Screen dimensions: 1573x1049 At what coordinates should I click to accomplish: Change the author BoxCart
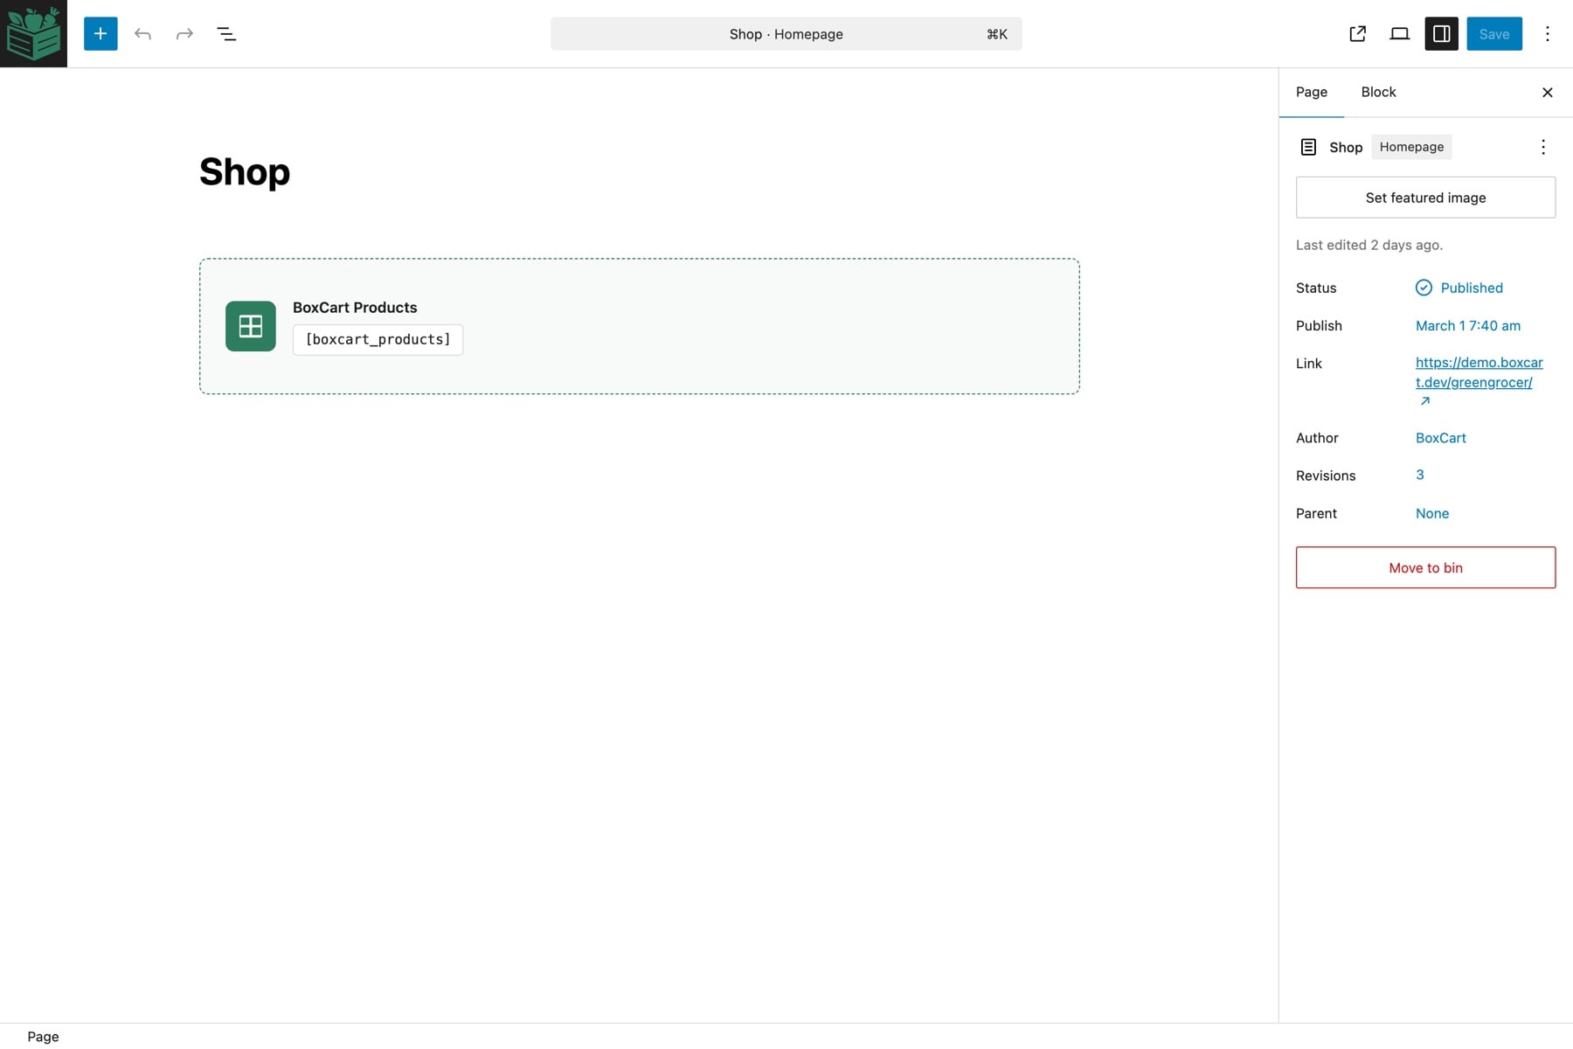click(1440, 438)
